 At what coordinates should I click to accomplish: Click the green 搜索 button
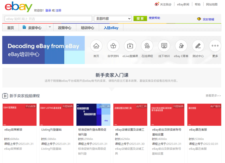(x=140, y=19)
